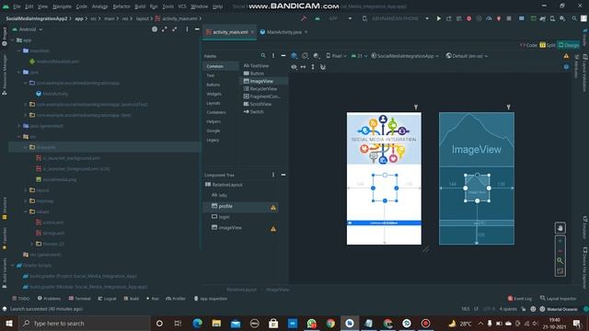Open the Event Log panel
Screen dimensions: 589x331
520,298
